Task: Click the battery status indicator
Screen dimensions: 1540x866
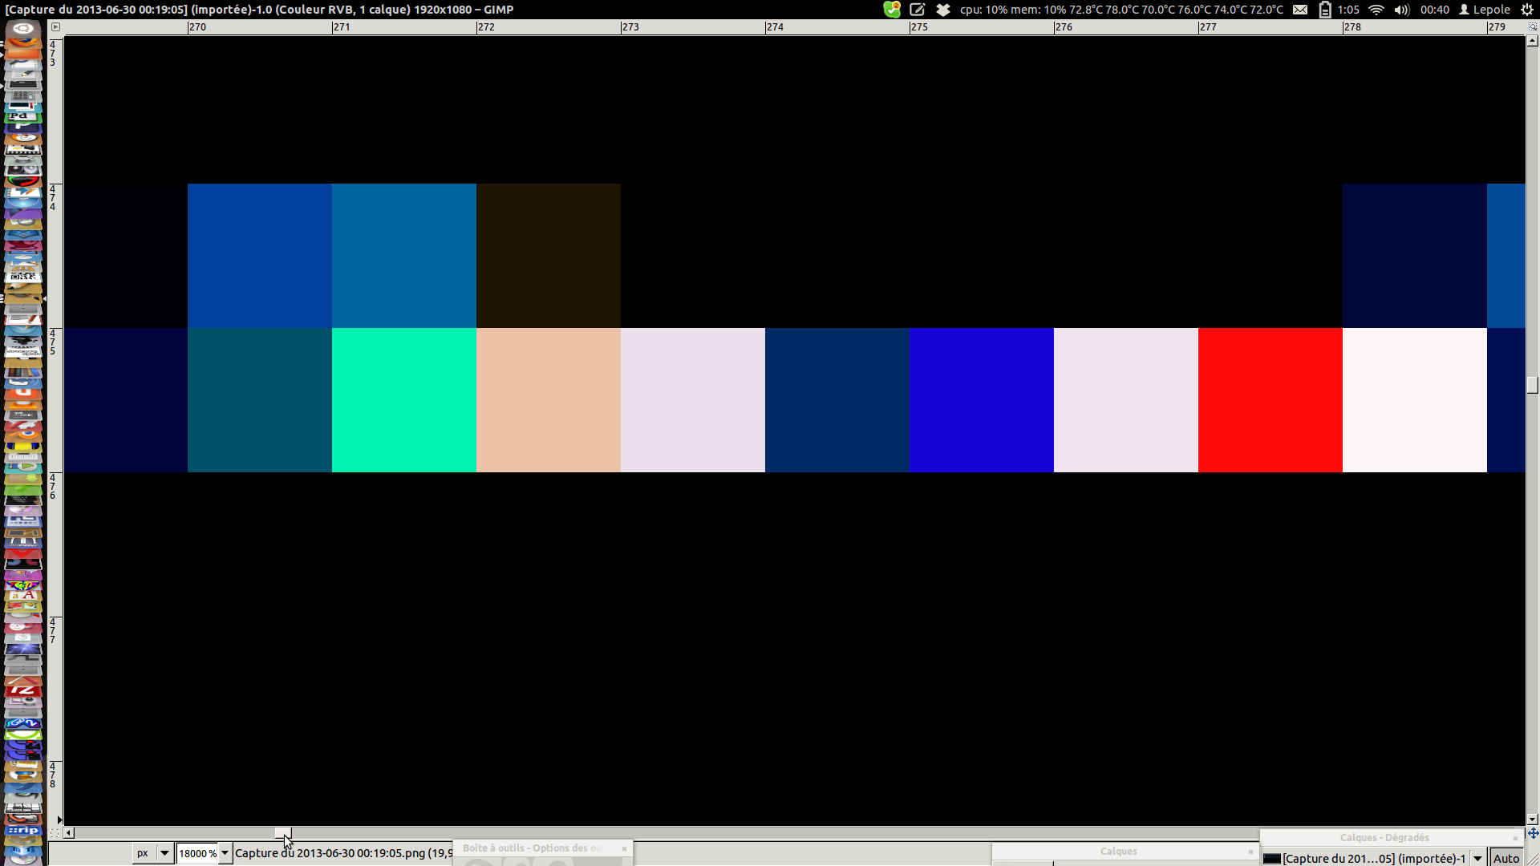Action: pyautogui.click(x=1325, y=10)
